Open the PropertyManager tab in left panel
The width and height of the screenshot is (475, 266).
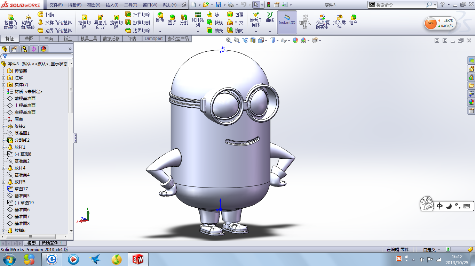tap(14, 49)
